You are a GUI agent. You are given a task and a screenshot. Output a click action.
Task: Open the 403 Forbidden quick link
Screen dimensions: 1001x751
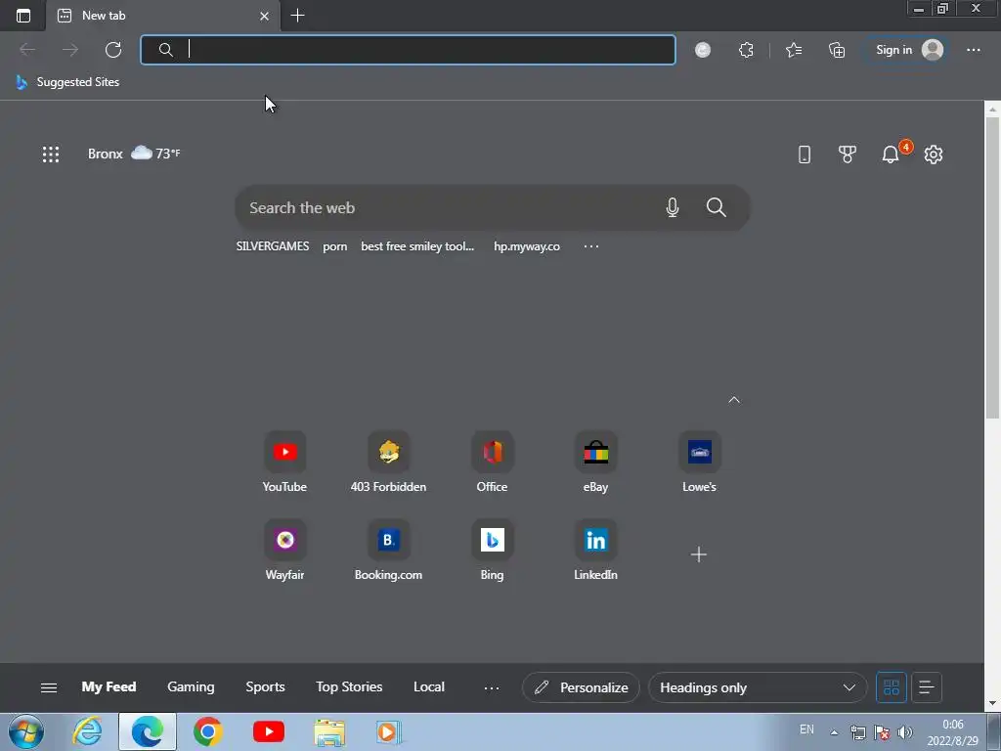pos(388,463)
